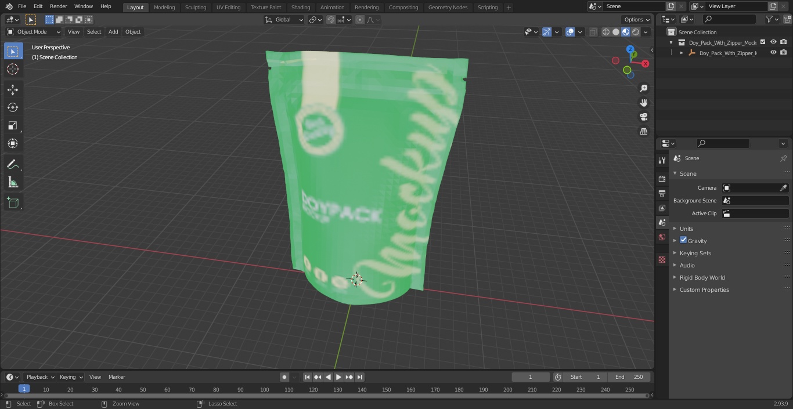Toggle X-ray view
This screenshot has height=409, width=793.
pos(593,32)
